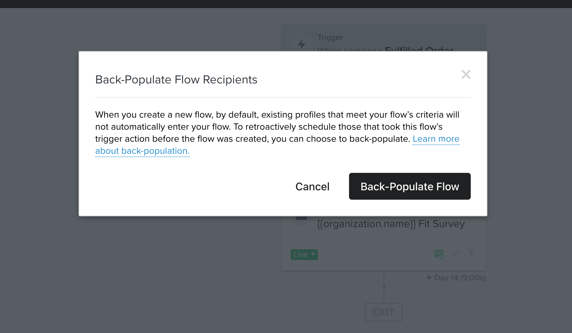Viewport: 572px width, 333px height.
Task: Click the dialog's back-populate description paragraph
Action: pos(277,133)
